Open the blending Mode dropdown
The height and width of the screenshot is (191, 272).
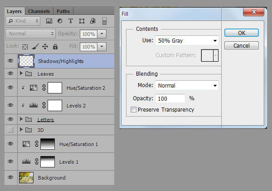coord(187,85)
